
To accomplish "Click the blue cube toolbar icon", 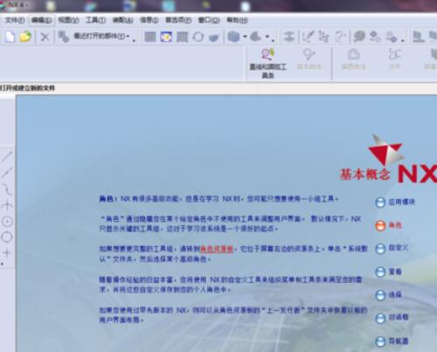I will pyautogui.click(x=233, y=37).
